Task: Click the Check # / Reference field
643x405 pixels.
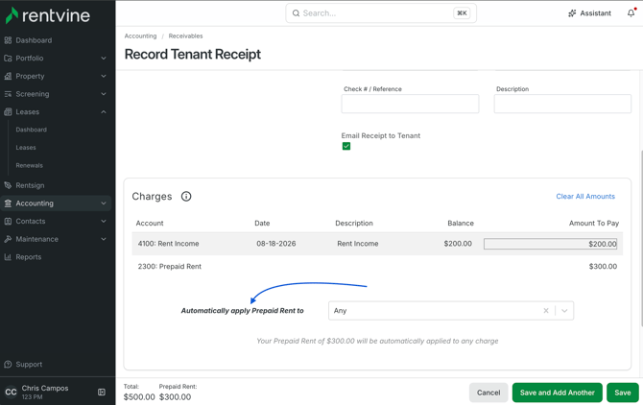Action: 410,104
